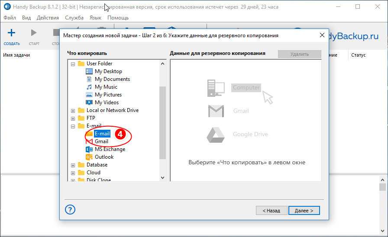Open wizard help question mark icon
The width and height of the screenshot is (388, 237).
[70, 210]
